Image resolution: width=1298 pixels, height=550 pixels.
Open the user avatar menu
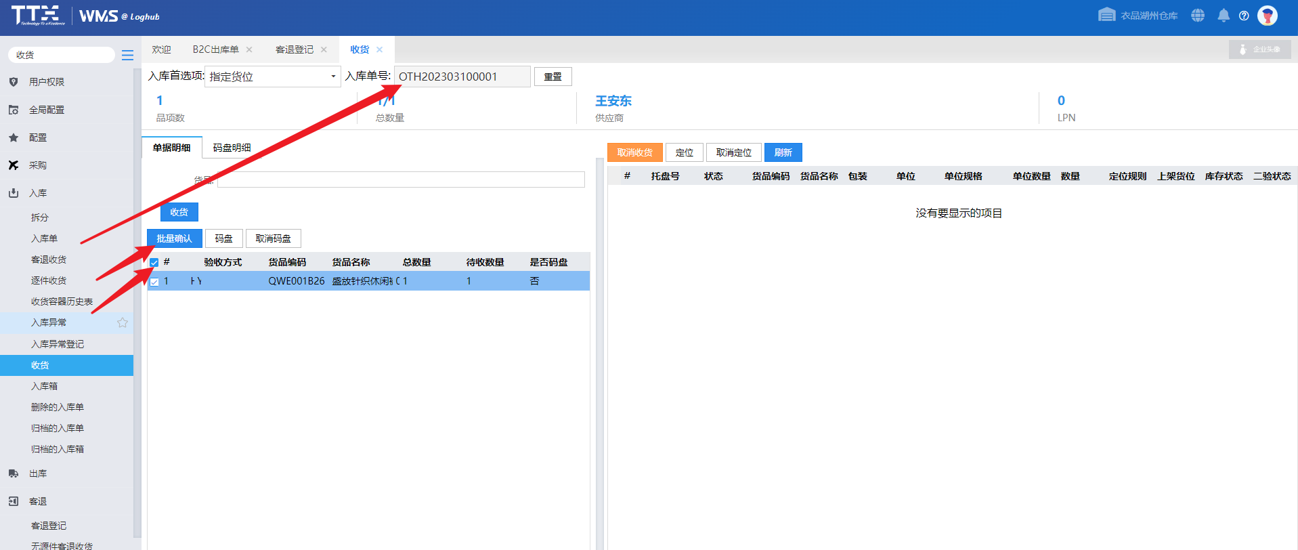click(x=1268, y=16)
